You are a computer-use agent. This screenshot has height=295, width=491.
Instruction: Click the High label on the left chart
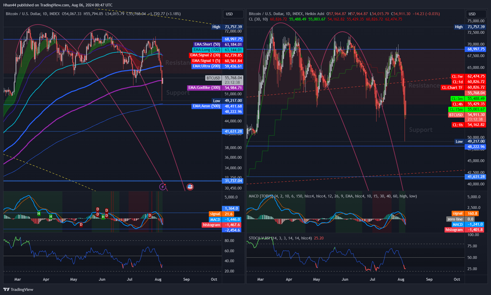click(x=216, y=27)
